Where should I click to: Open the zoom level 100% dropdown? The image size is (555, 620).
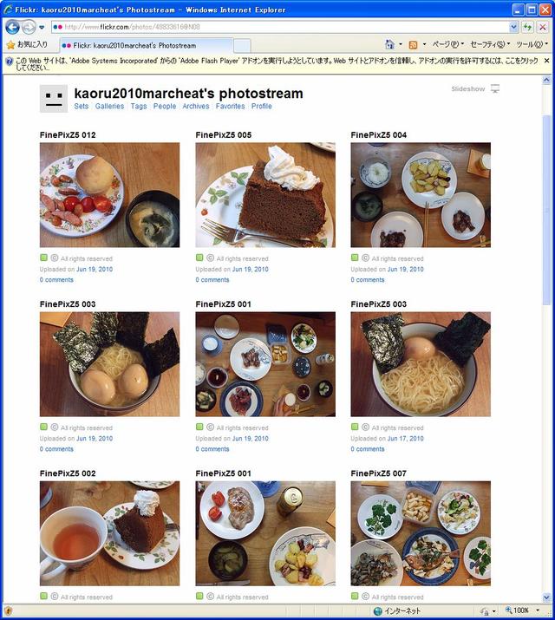538,610
